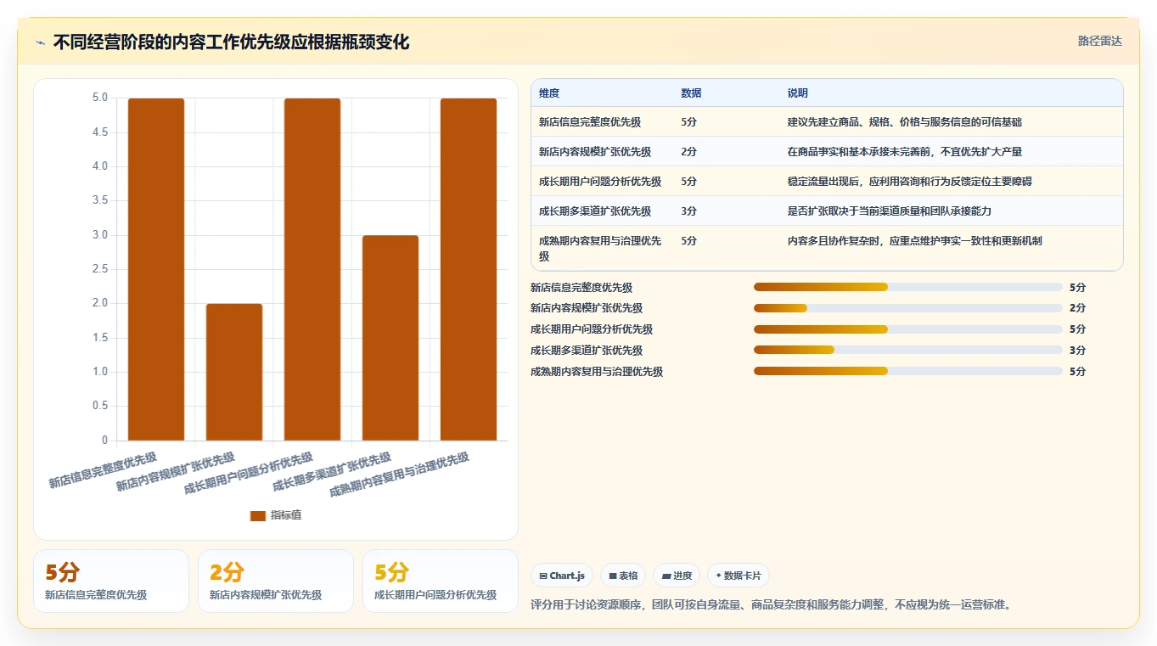Select the Chart.js tag chip

point(562,576)
